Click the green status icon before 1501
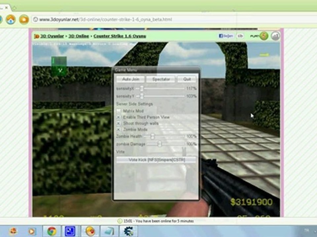 coord(120,221)
